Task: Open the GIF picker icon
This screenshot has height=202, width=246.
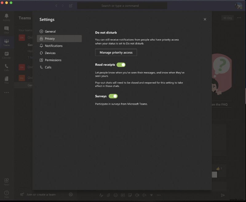Action: [123, 195]
